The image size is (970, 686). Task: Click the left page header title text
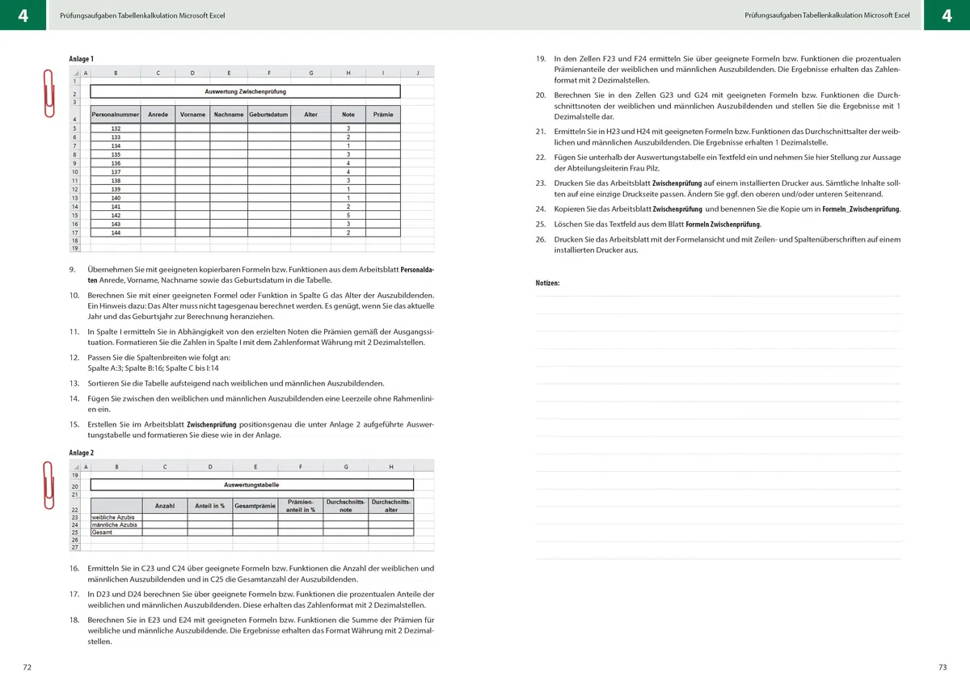[143, 15]
